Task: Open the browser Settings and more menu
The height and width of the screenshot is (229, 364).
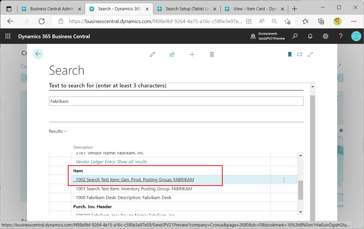Action: point(354,21)
